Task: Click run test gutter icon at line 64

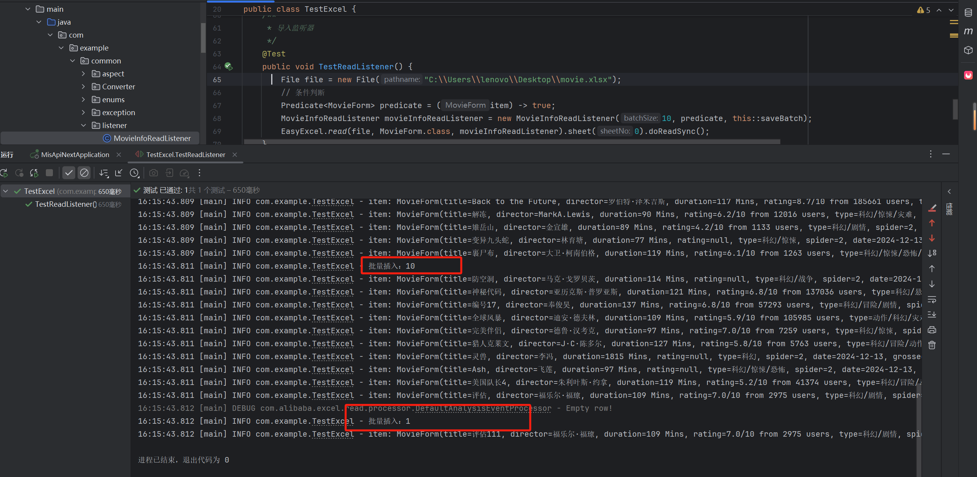Action: (228, 67)
